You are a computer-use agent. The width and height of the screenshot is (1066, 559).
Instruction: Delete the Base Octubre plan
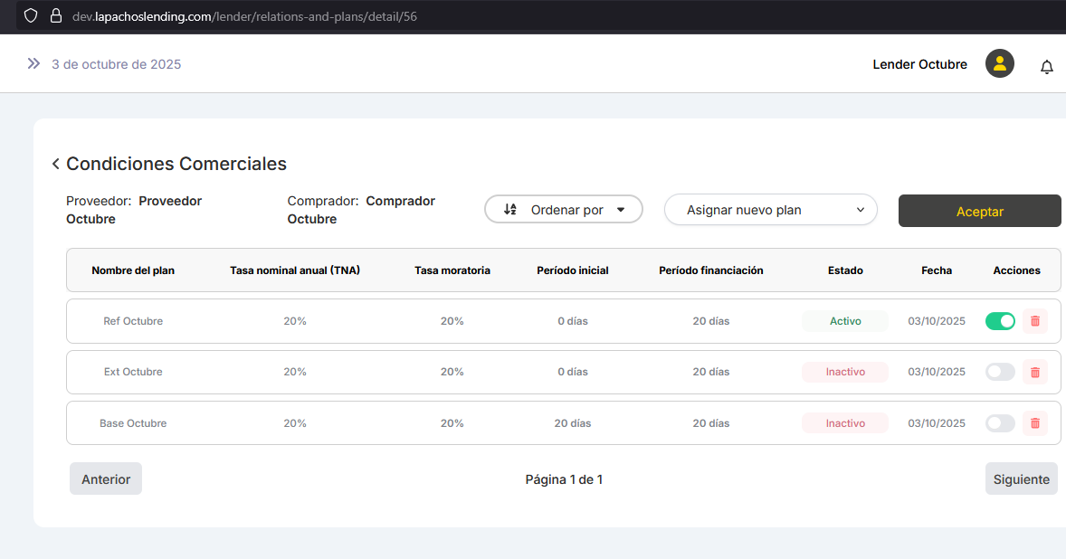pyautogui.click(x=1035, y=422)
